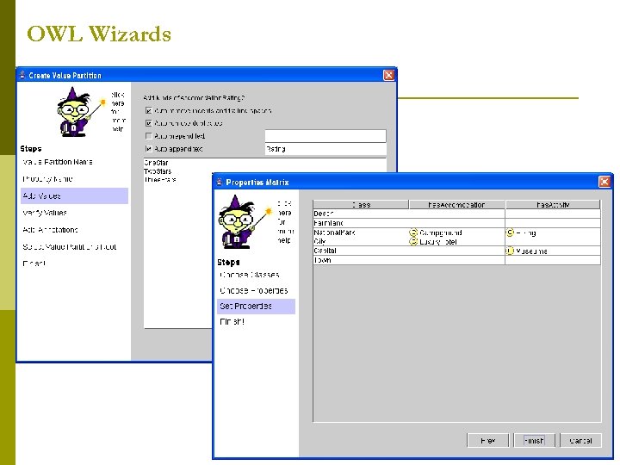The height and width of the screenshot is (465, 620).
Task: Click the Finish button in Properties Matrix
Action: (x=534, y=441)
